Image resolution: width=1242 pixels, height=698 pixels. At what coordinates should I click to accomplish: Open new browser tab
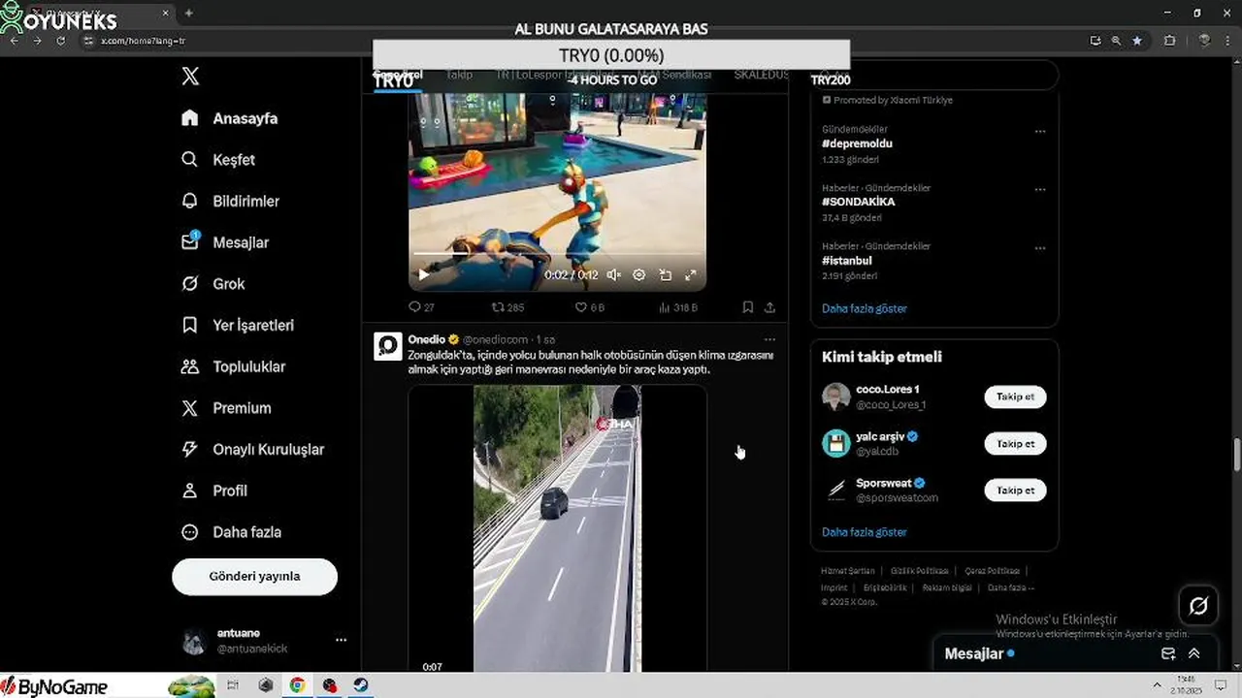pos(188,13)
